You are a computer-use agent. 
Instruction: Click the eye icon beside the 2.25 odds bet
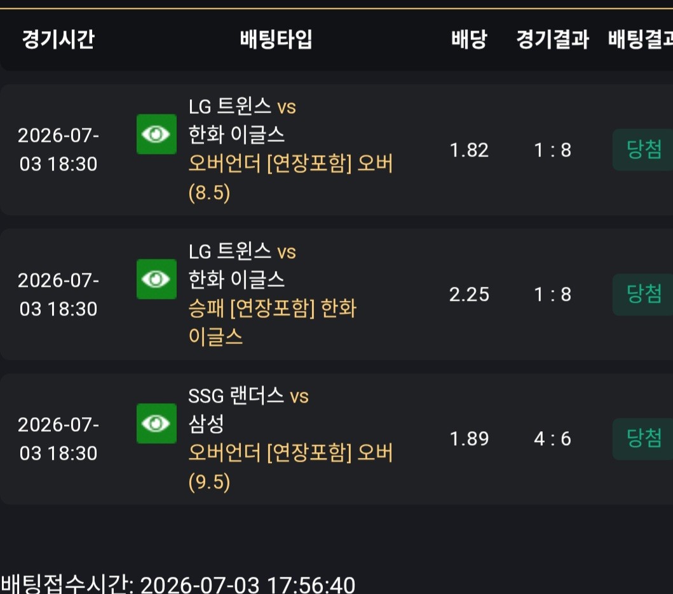point(156,279)
